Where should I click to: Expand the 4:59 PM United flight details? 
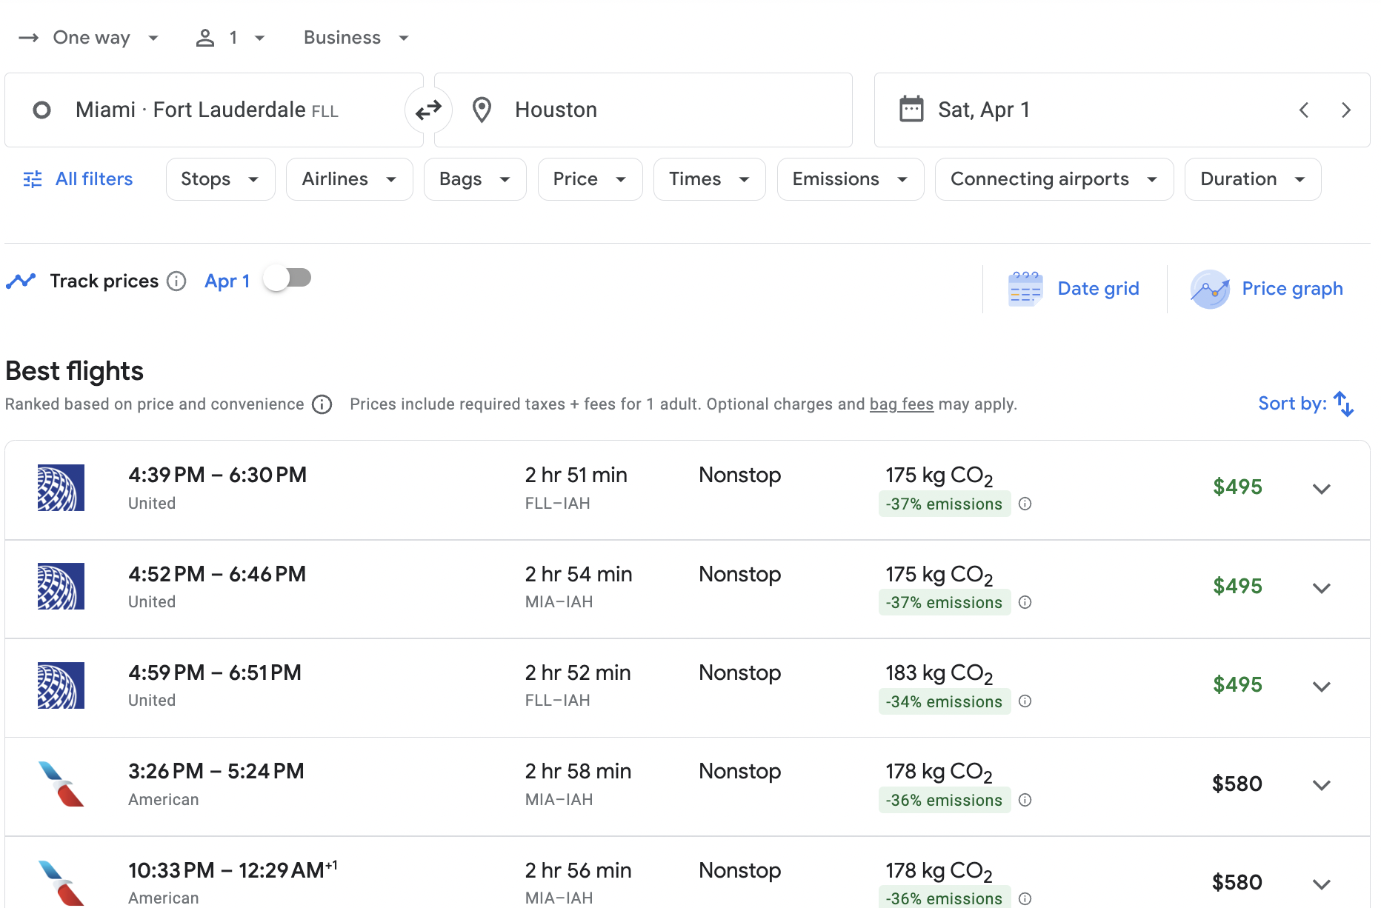[x=1322, y=687]
